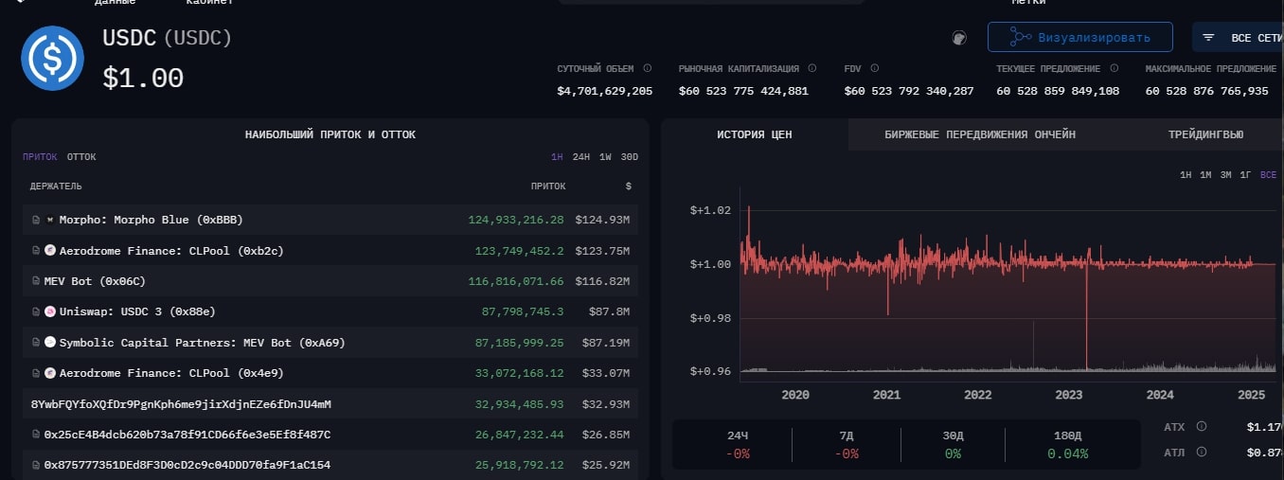
Task: Copy the 0x25cE4B4d... address
Action: [x=36, y=435]
